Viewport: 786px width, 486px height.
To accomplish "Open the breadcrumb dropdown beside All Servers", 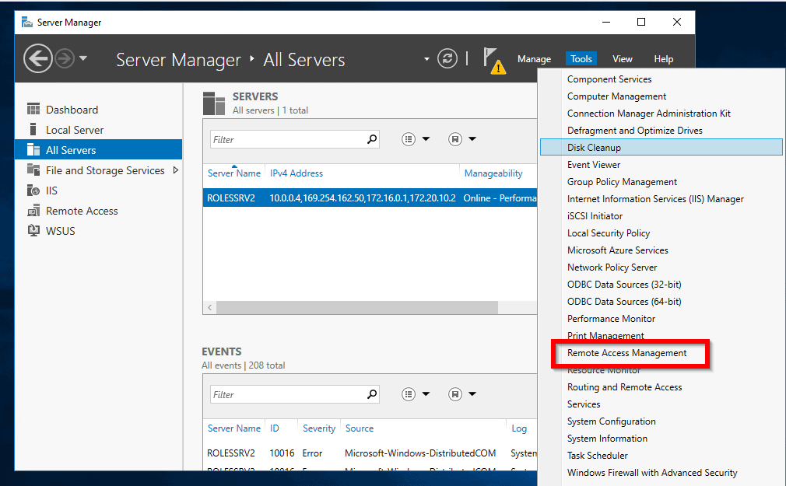I will [425, 58].
